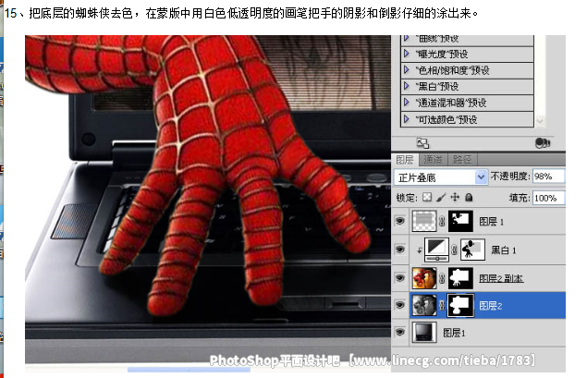Toggle lock position move icon

click(455, 197)
